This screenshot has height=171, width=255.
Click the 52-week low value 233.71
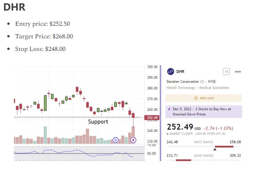pyautogui.click(x=172, y=155)
